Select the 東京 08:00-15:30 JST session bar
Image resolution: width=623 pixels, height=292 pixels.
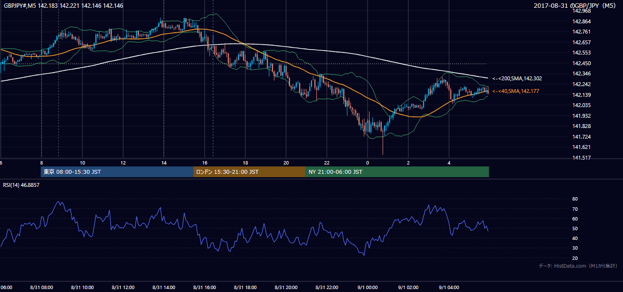tap(117, 172)
